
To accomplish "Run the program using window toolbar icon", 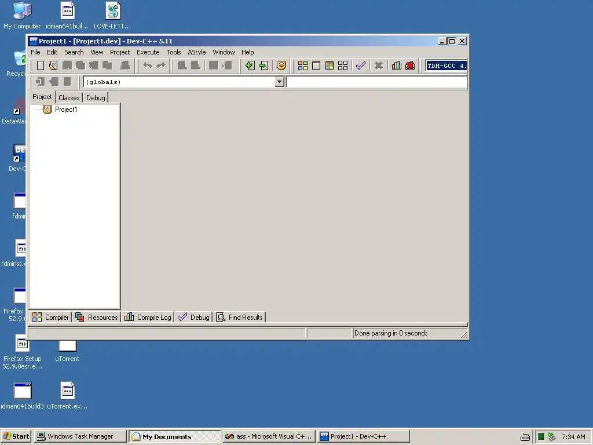I will click(316, 65).
